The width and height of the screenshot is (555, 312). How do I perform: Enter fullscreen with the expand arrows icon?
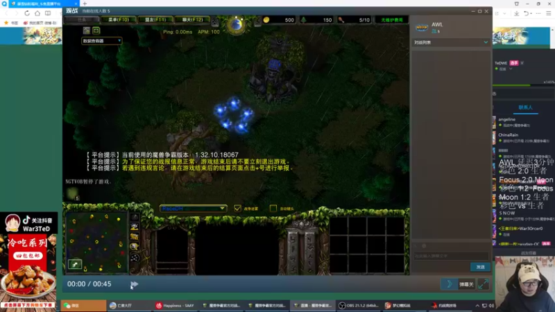coord(483,284)
